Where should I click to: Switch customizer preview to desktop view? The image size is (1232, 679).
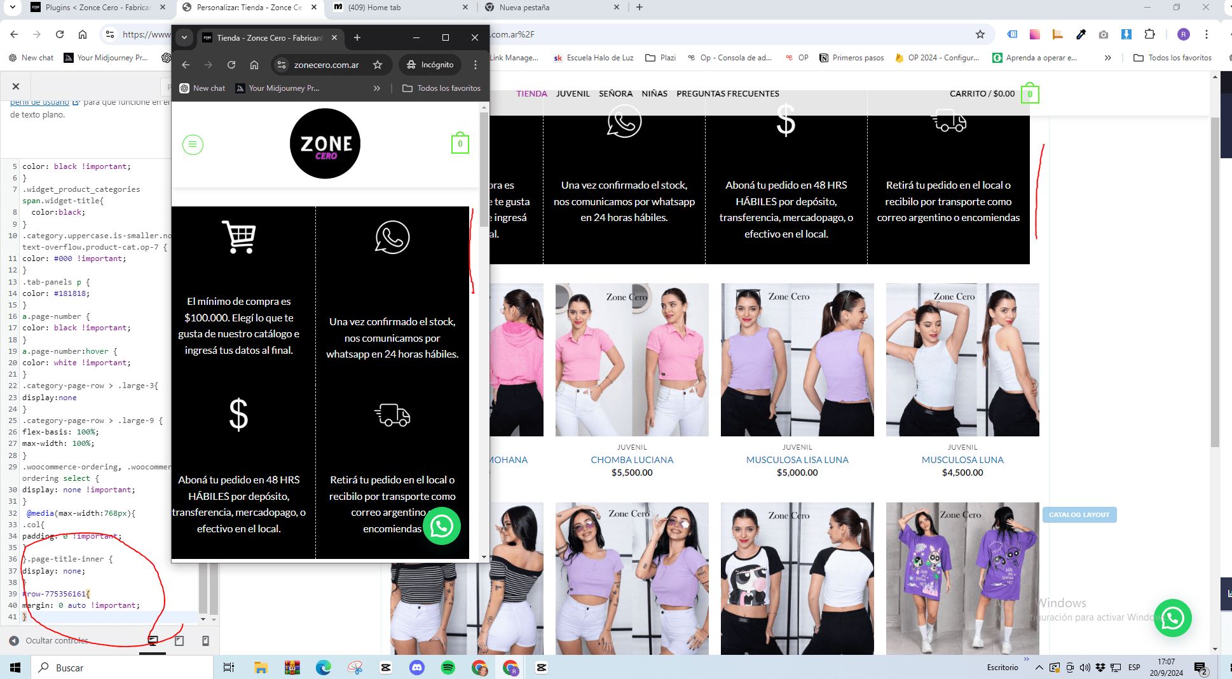coord(153,641)
